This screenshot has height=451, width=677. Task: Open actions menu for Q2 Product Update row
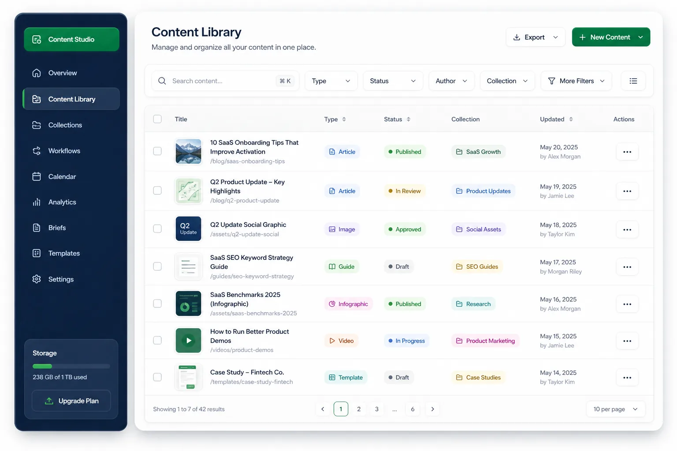(627, 191)
